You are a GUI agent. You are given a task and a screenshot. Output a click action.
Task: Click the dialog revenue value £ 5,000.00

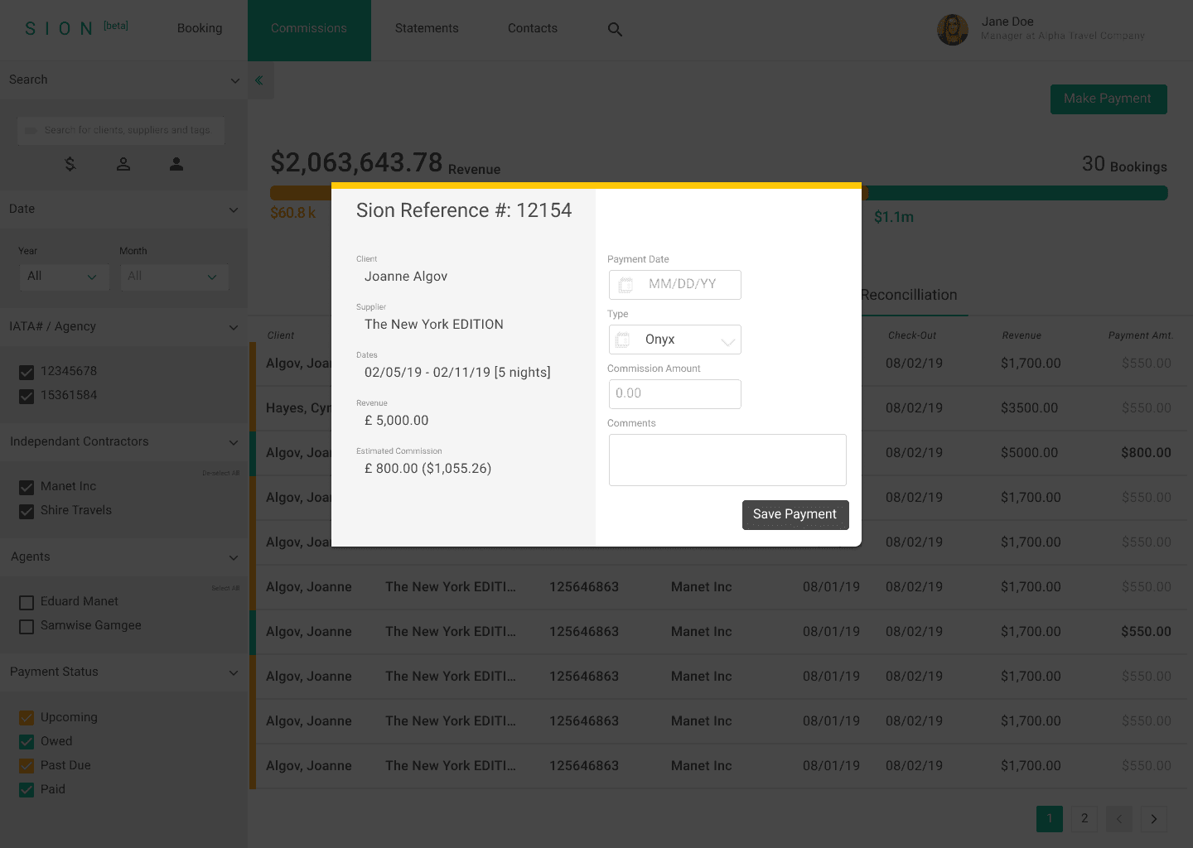pyautogui.click(x=397, y=421)
